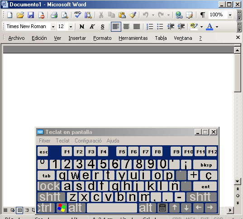Align text to the left
Image resolution: width=243 pixels, height=219 pixels.
tap(116, 27)
